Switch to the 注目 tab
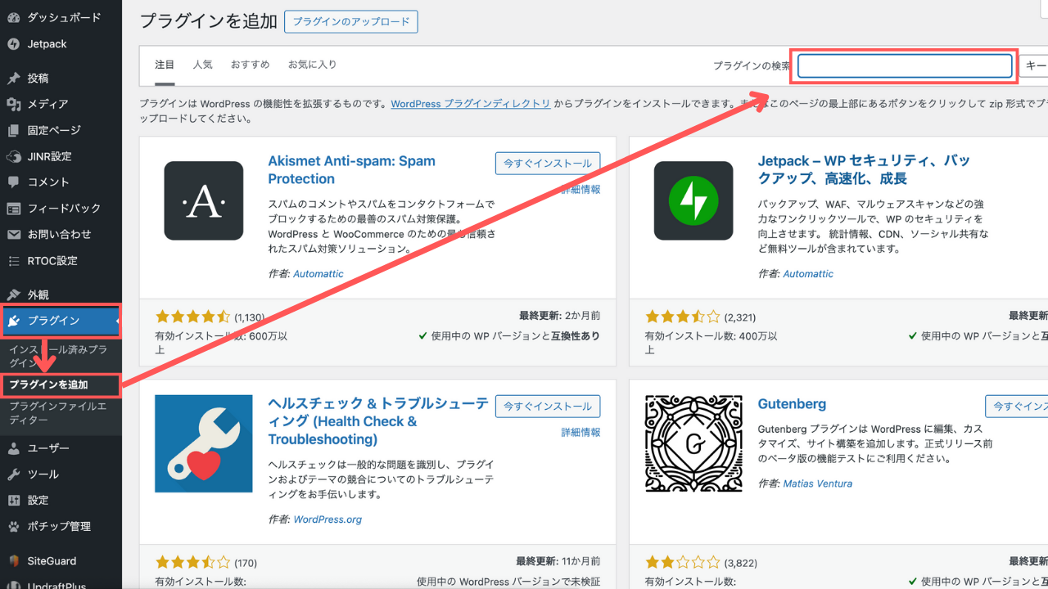This screenshot has width=1048, height=589. pos(165,65)
